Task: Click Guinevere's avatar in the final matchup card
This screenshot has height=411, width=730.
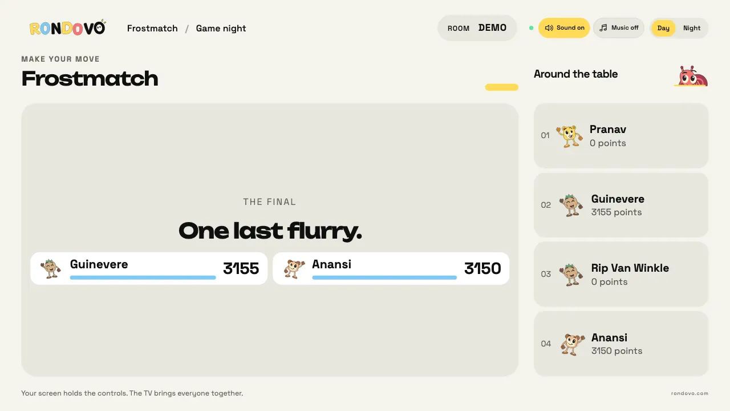Action: click(51, 268)
